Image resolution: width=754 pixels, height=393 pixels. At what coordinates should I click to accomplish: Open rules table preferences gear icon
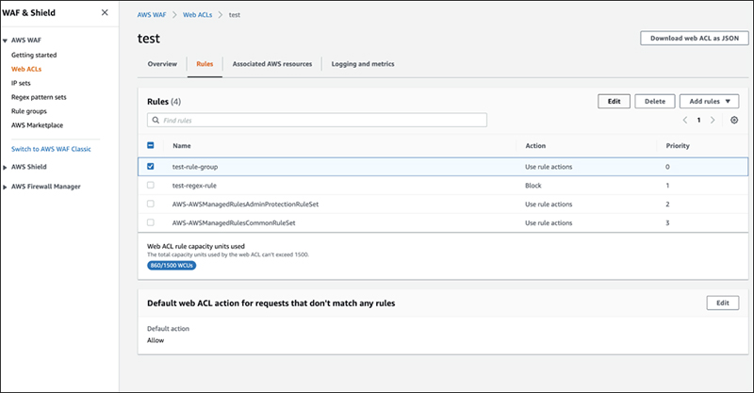734,121
